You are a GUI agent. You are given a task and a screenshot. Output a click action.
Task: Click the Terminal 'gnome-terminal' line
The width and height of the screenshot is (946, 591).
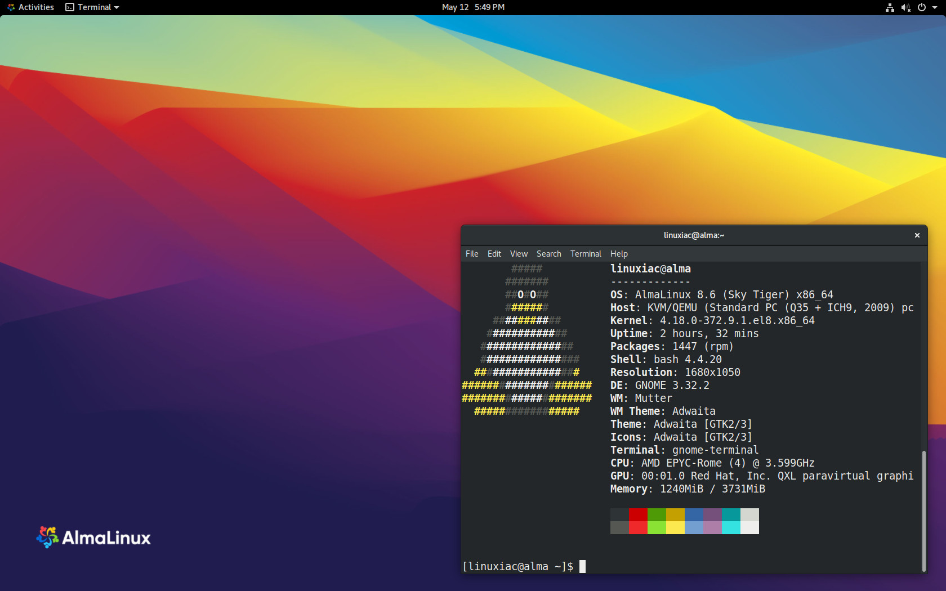(685, 450)
